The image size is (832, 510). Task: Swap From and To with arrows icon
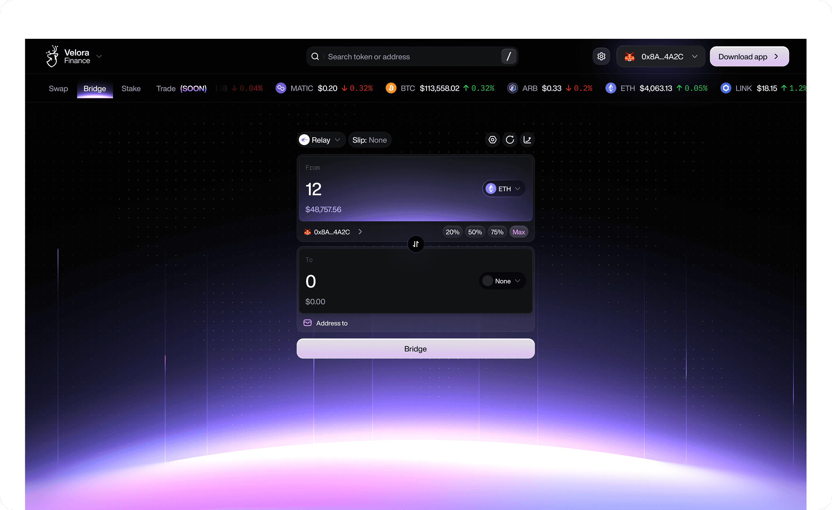tap(415, 244)
